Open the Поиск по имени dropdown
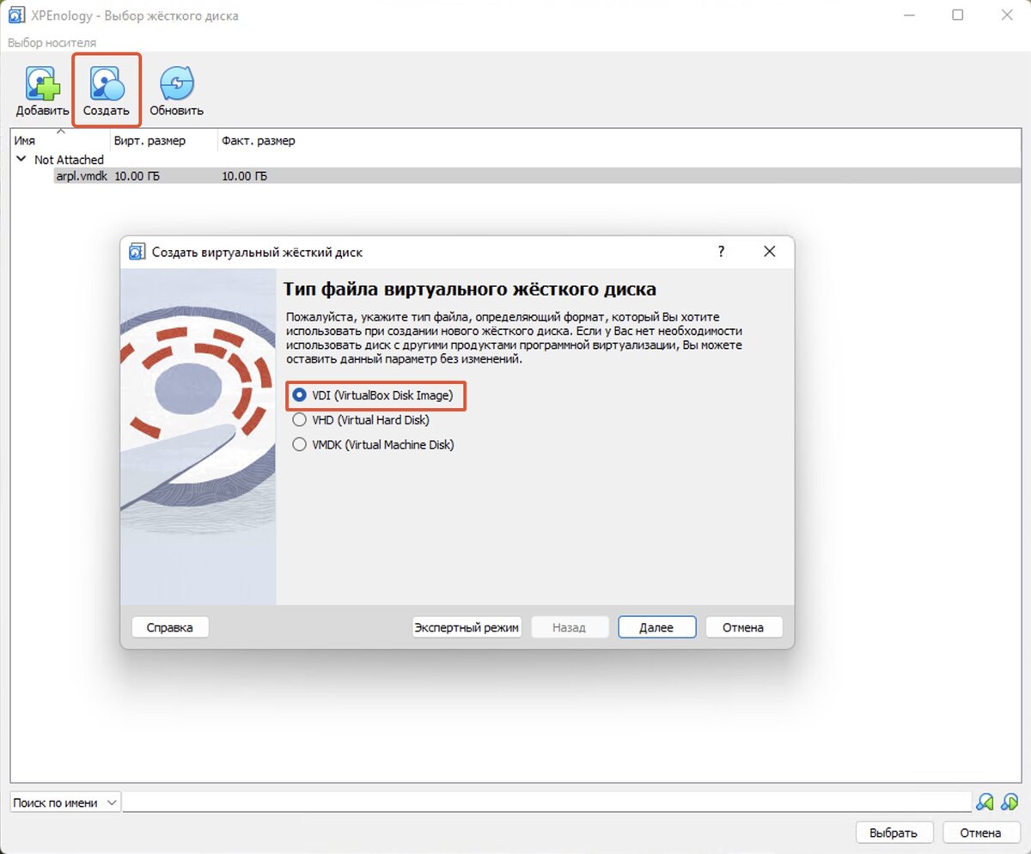The image size is (1031, 854). point(65,802)
